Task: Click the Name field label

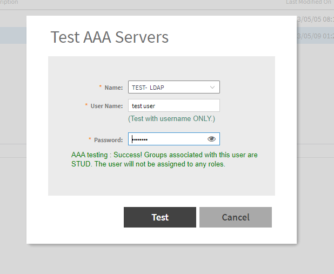Action: (x=113, y=88)
